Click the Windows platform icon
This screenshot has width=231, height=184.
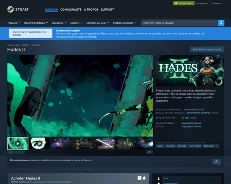[x=140, y=178]
